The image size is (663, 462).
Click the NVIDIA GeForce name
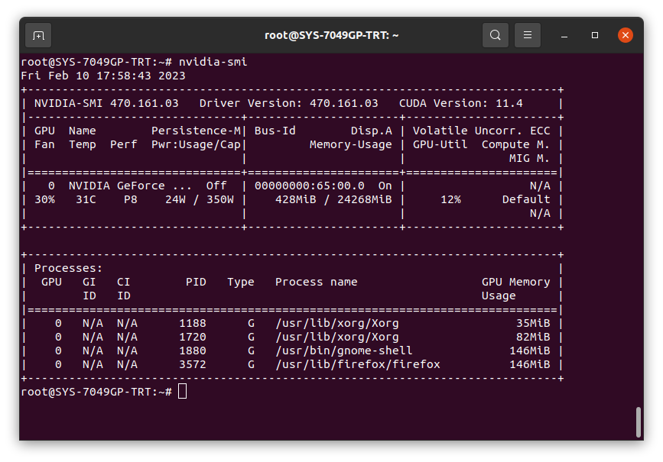[x=130, y=186]
